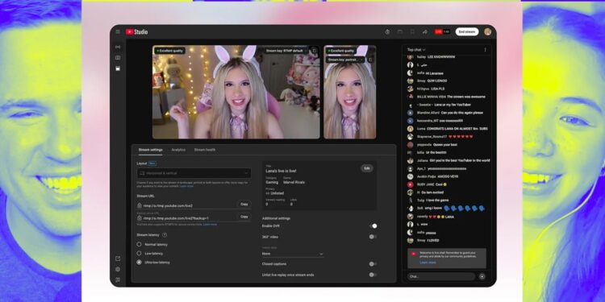This screenshot has height=302, width=605.
Task: Switch to the Stream health tab
Action: click(205, 150)
